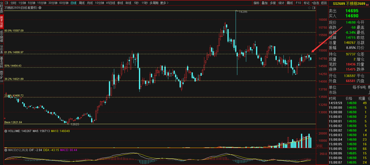Click the 总量 value 140267
The height and width of the screenshot is (165, 370).
pyautogui.click(x=350, y=43)
